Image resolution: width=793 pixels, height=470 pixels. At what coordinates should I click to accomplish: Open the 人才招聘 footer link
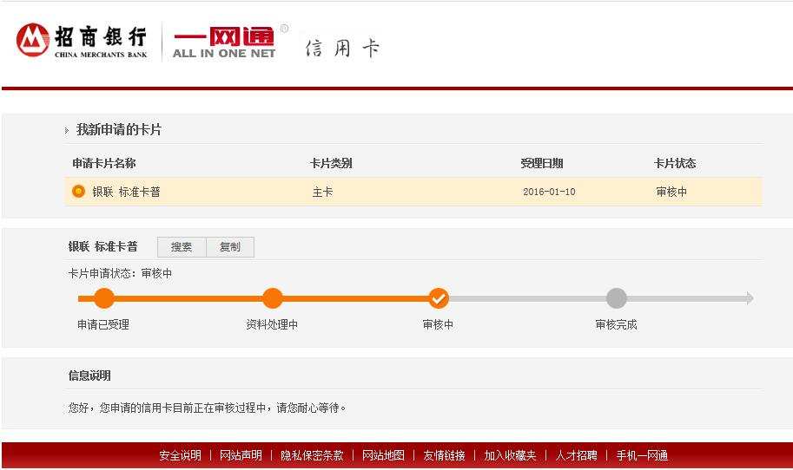tap(577, 455)
